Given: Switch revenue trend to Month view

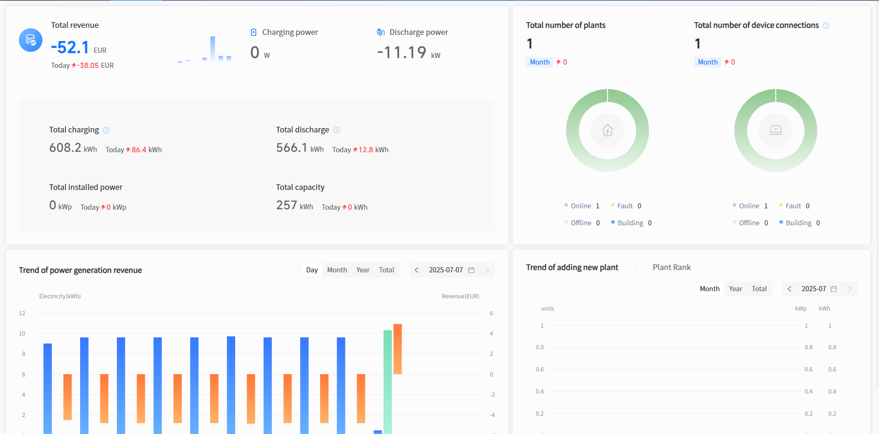Looking at the screenshot, I should coord(337,270).
